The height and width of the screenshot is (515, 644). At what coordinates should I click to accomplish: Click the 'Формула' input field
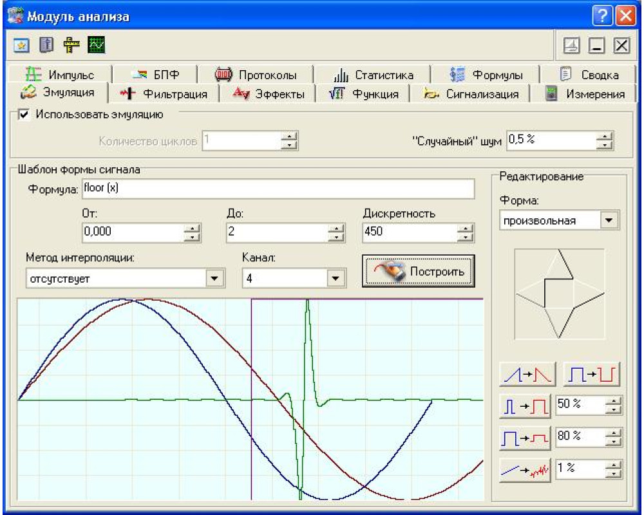(x=277, y=189)
